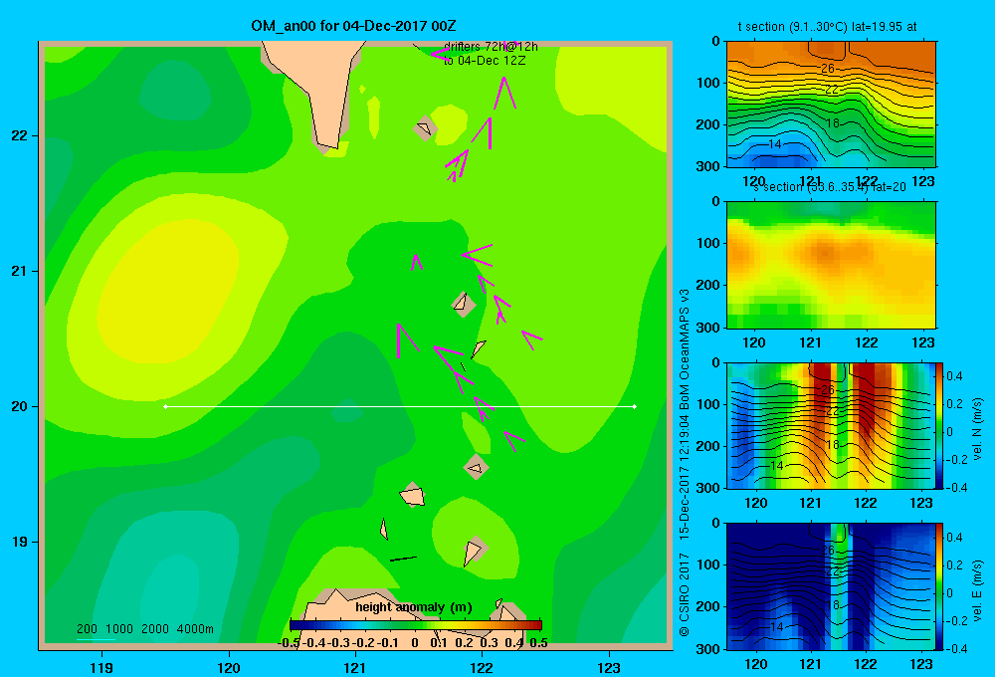Click the yellow high-anomaly eddy west of 120°E
Viewport: 995px width, 677px height.
[168, 289]
